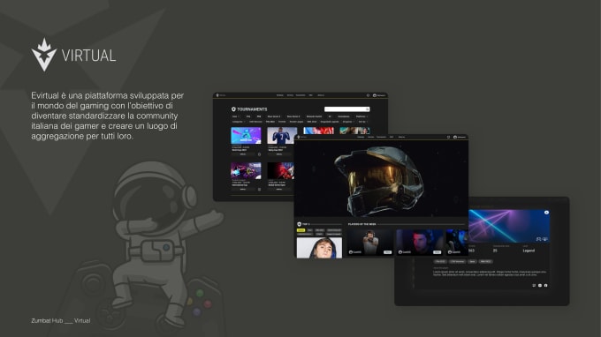Screen dimensions: 601x337
Task: Click the Halo helmet hero banner
Action: 381,179
